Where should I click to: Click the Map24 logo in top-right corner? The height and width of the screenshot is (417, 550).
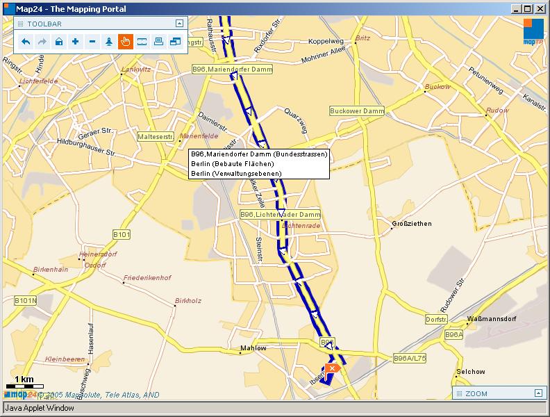[x=533, y=32]
